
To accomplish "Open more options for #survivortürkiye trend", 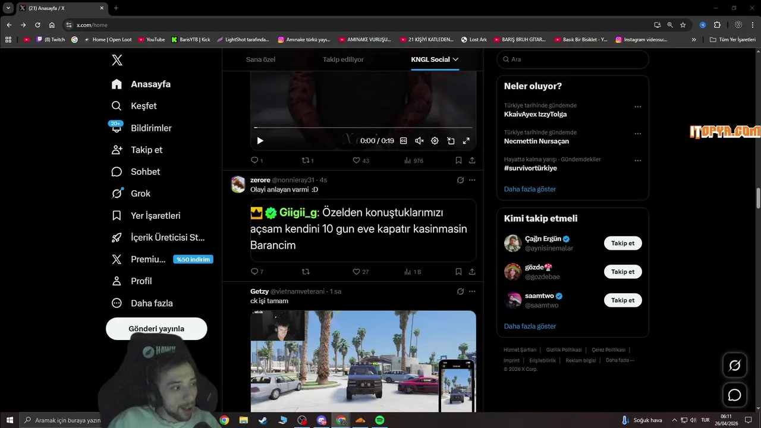I will click(x=637, y=160).
